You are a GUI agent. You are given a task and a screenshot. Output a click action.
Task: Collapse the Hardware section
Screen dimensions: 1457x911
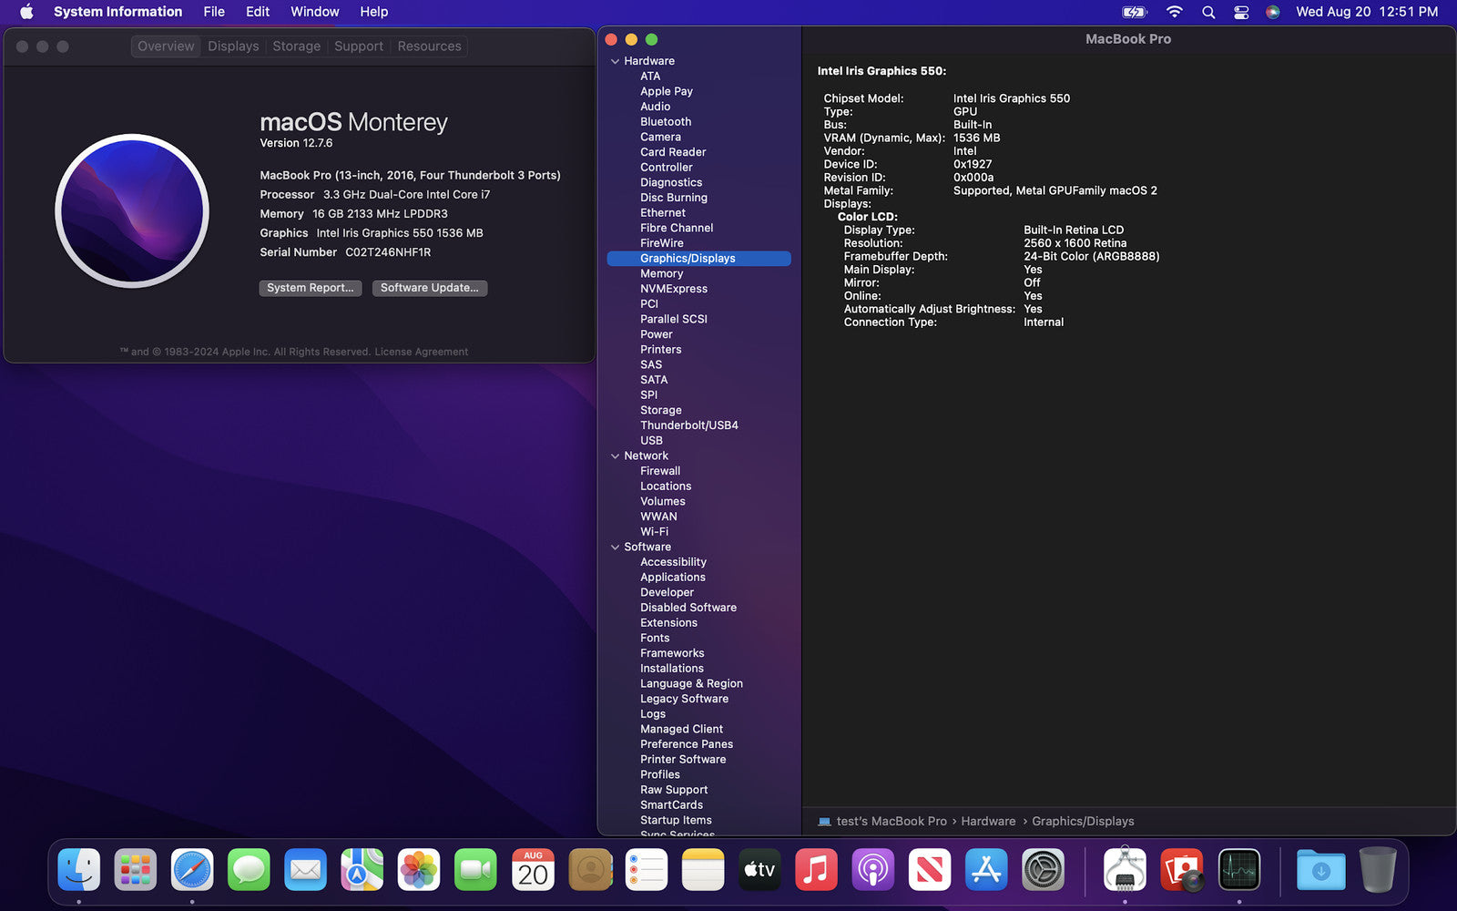click(615, 61)
